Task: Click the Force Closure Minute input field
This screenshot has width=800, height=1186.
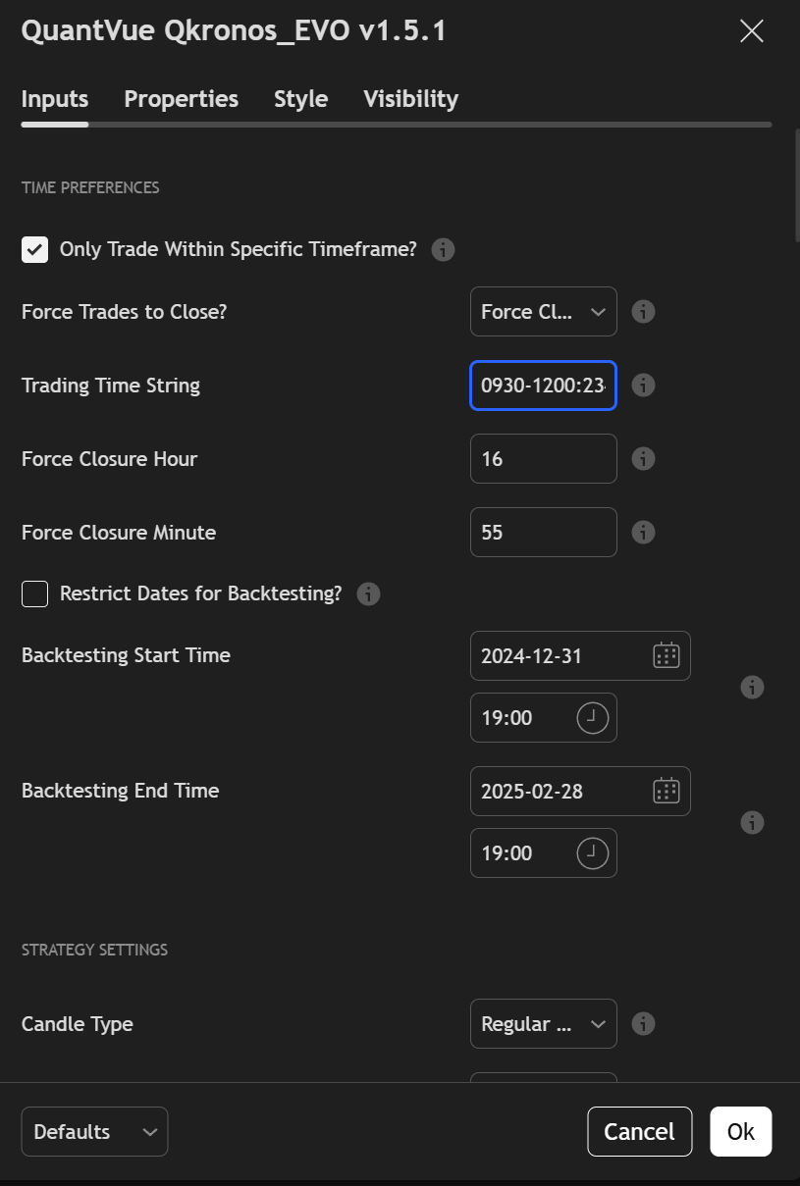Action: tap(543, 533)
